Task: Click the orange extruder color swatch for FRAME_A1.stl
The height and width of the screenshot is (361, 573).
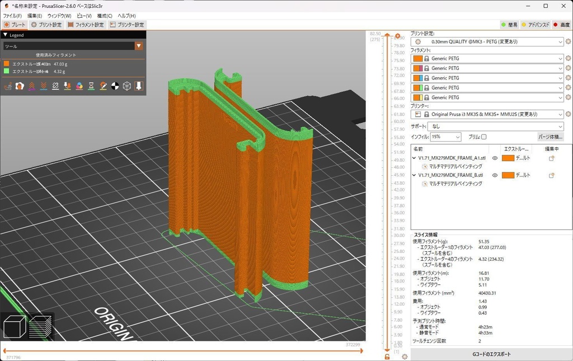Action: point(508,157)
